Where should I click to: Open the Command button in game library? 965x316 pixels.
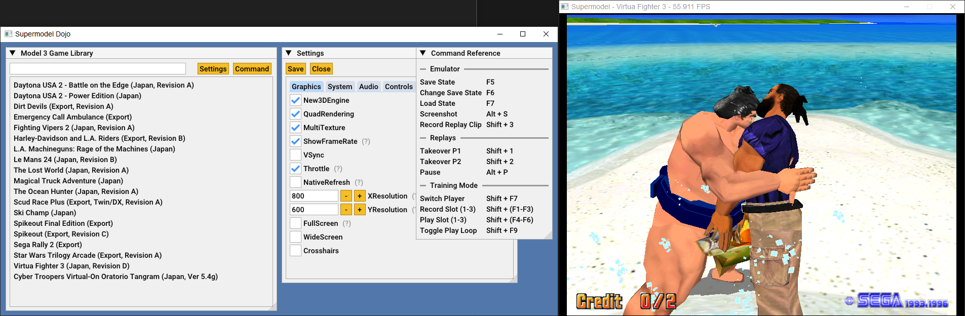pyautogui.click(x=252, y=69)
